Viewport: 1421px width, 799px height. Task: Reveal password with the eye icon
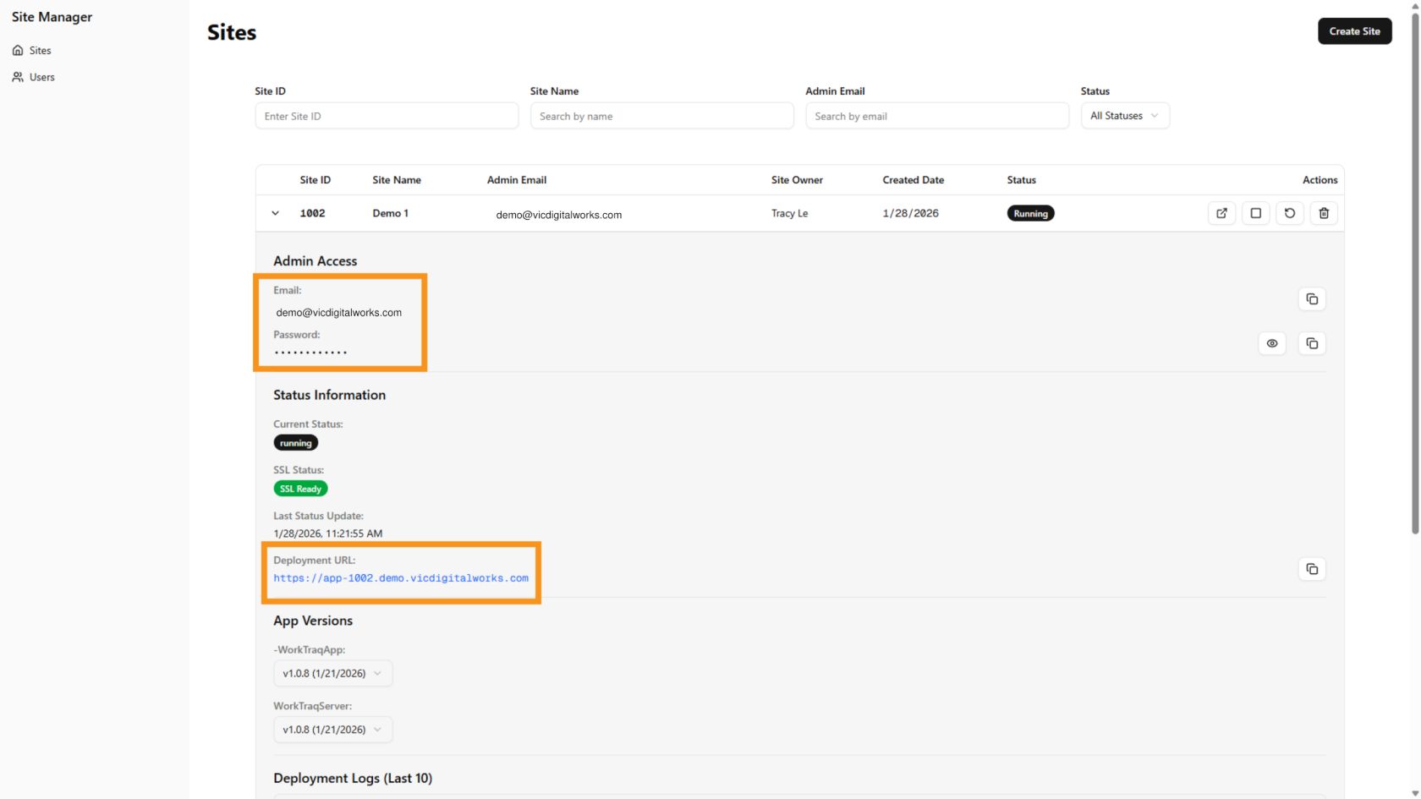point(1271,343)
